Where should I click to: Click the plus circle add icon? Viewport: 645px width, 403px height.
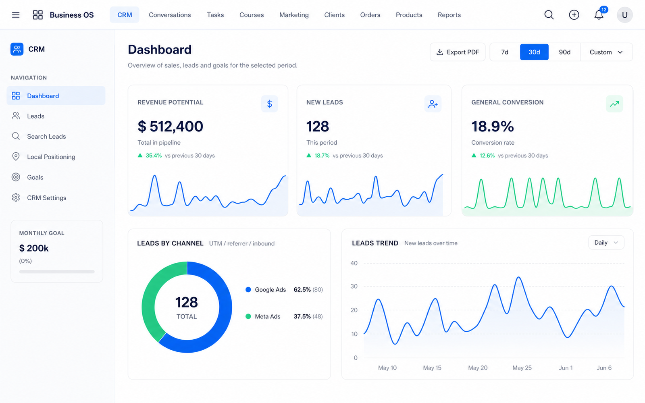point(574,15)
